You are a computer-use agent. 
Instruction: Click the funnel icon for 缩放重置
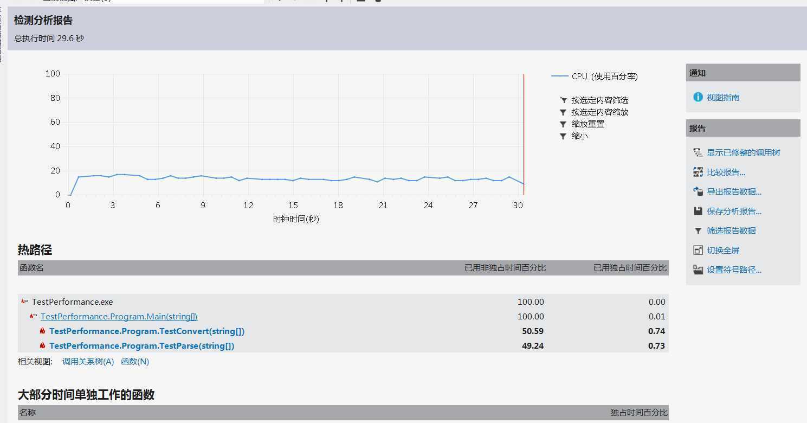(563, 124)
